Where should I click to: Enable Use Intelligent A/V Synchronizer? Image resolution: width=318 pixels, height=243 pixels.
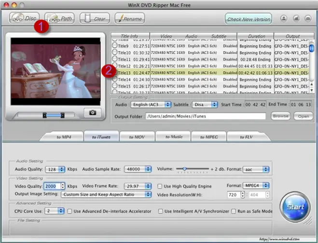(160, 211)
